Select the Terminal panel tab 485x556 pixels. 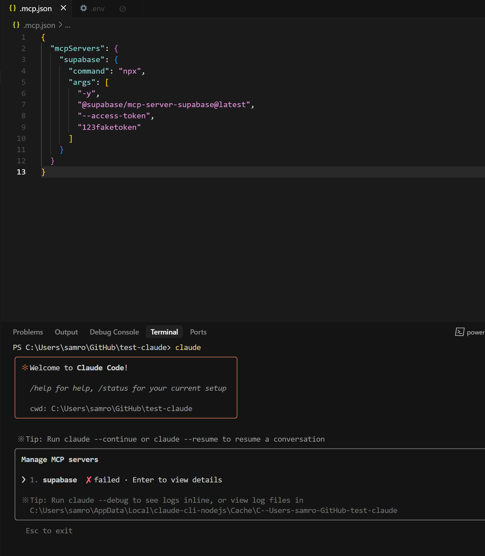164,332
